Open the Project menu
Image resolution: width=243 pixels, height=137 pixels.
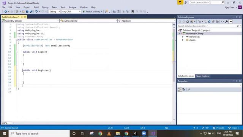[x=27, y=7]
